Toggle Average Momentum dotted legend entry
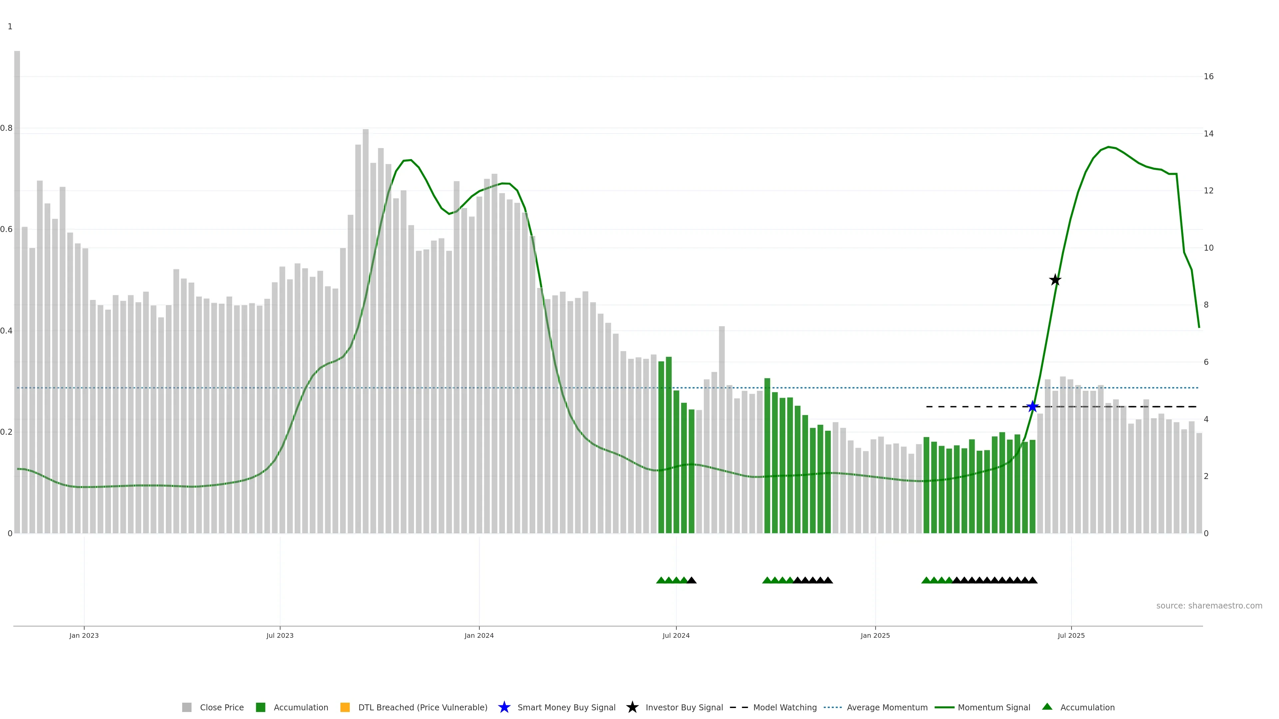Image resolution: width=1279 pixels, height=719 pixels. click(833, 708)
